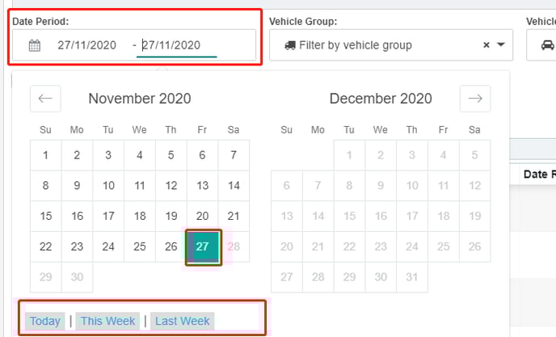
Task: Click the car icon in the vehicle filter
Action: point(547,45)
